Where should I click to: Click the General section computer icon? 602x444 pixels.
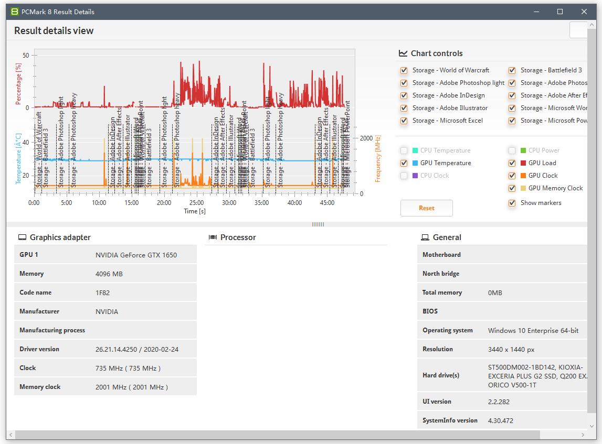426,237
